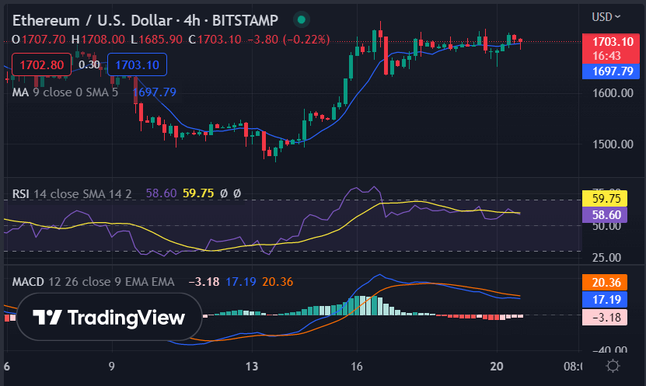Click the pink -3.18 histogram axis label
Viewport: 646px width, 386px height.
(605, 316)
